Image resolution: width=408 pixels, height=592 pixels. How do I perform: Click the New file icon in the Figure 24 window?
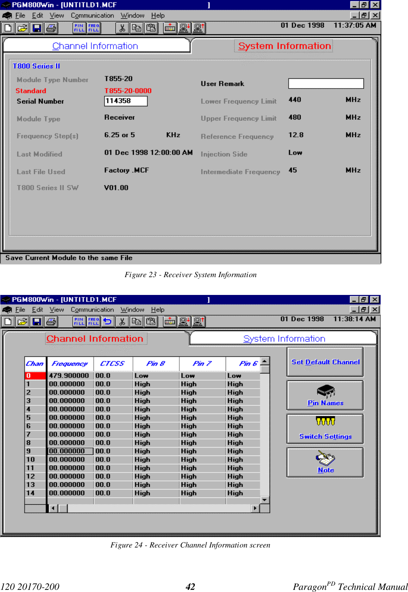[8, 322]
